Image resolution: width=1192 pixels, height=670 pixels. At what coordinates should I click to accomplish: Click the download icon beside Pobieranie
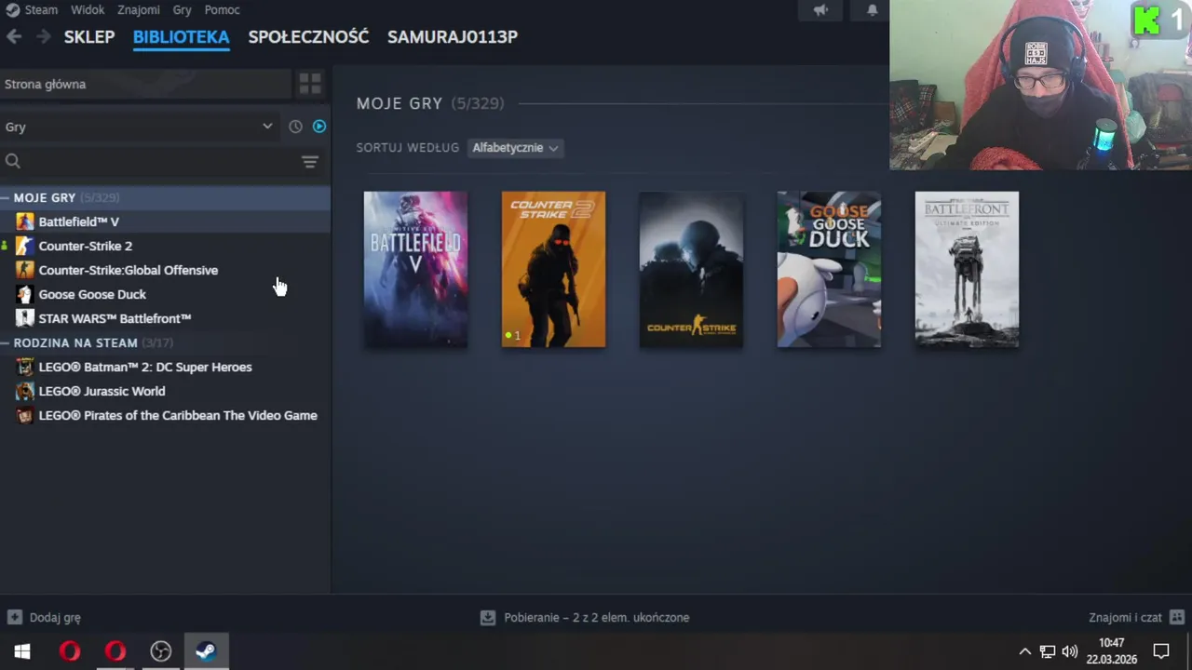click(487, 617)
